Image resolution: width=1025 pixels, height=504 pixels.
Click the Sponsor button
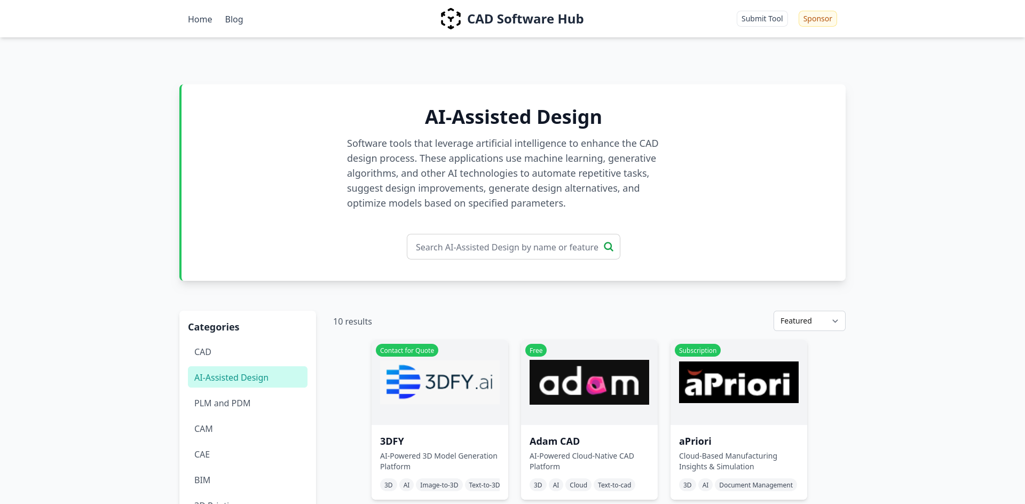pos(817,19)
